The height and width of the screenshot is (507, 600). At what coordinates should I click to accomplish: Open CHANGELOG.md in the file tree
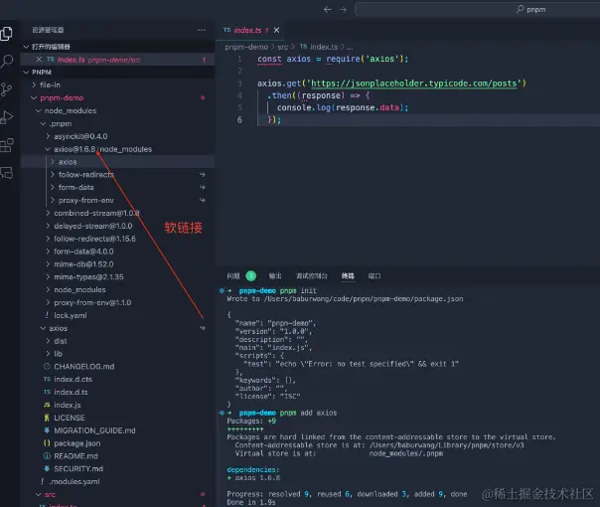coord(117,367)
